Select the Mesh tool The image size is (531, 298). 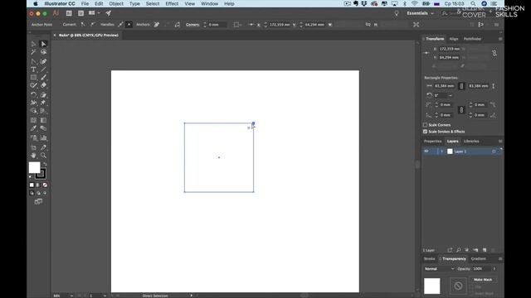click(x=33, y=120)
